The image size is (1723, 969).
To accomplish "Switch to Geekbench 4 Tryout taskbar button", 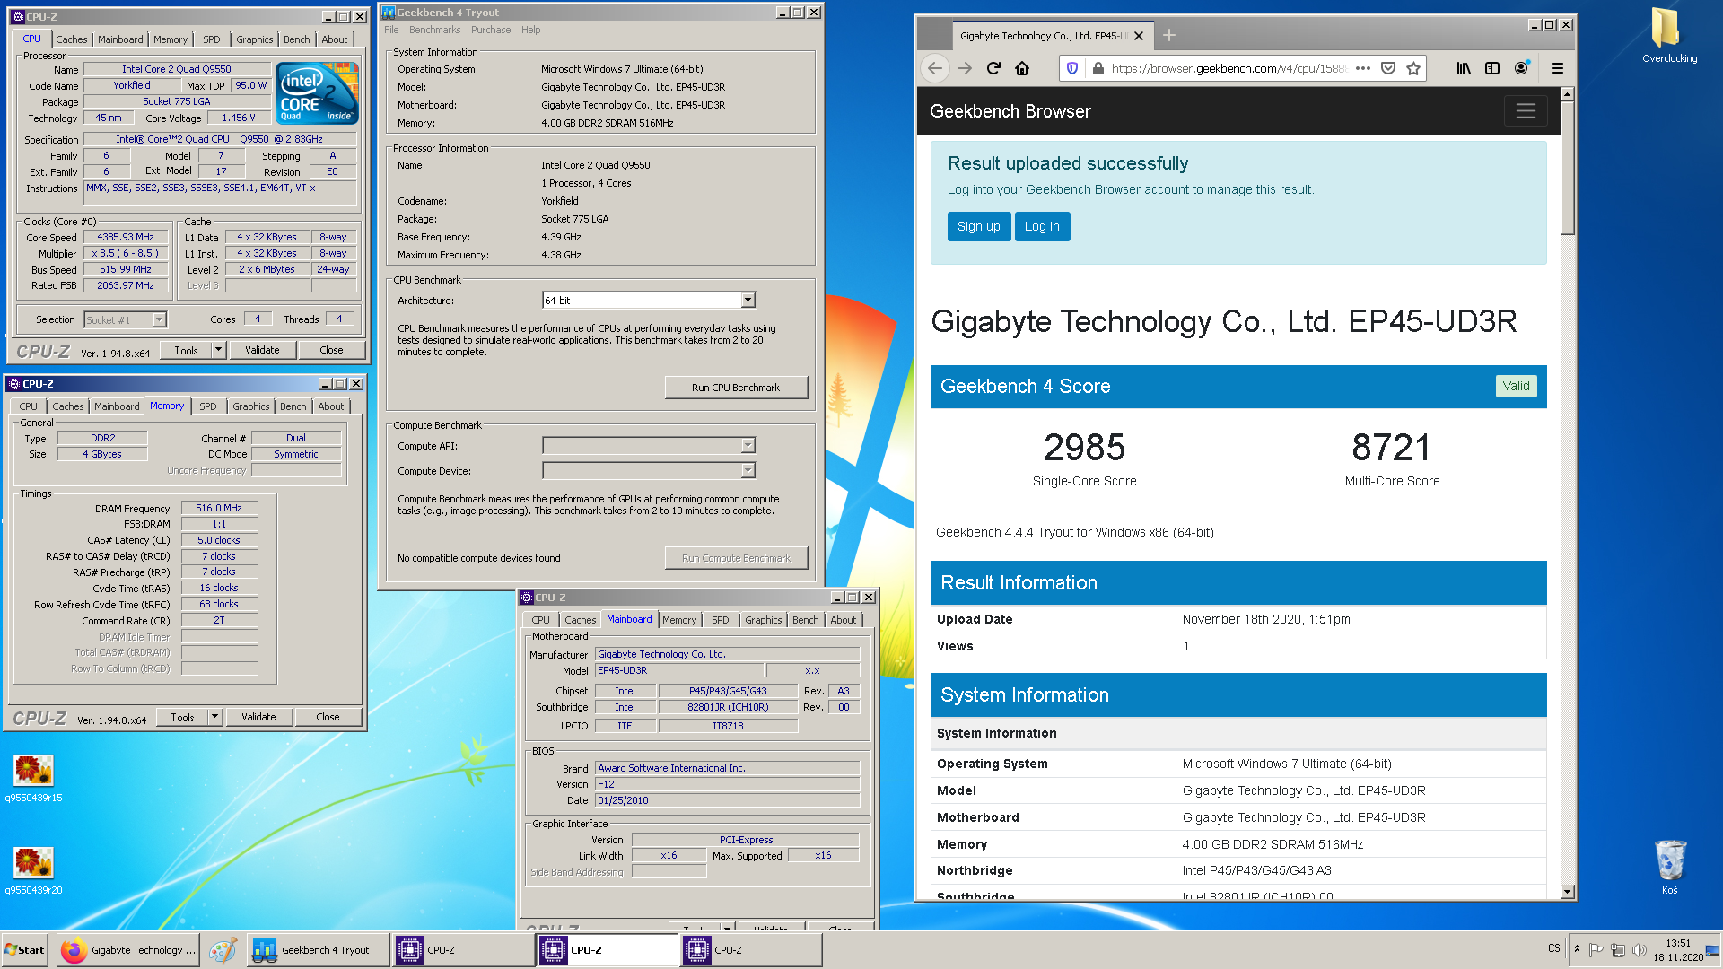I will pyautogui.click(x=319, y=950).
